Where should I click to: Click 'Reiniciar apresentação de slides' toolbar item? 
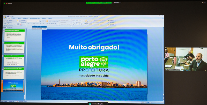pos(39,28)
